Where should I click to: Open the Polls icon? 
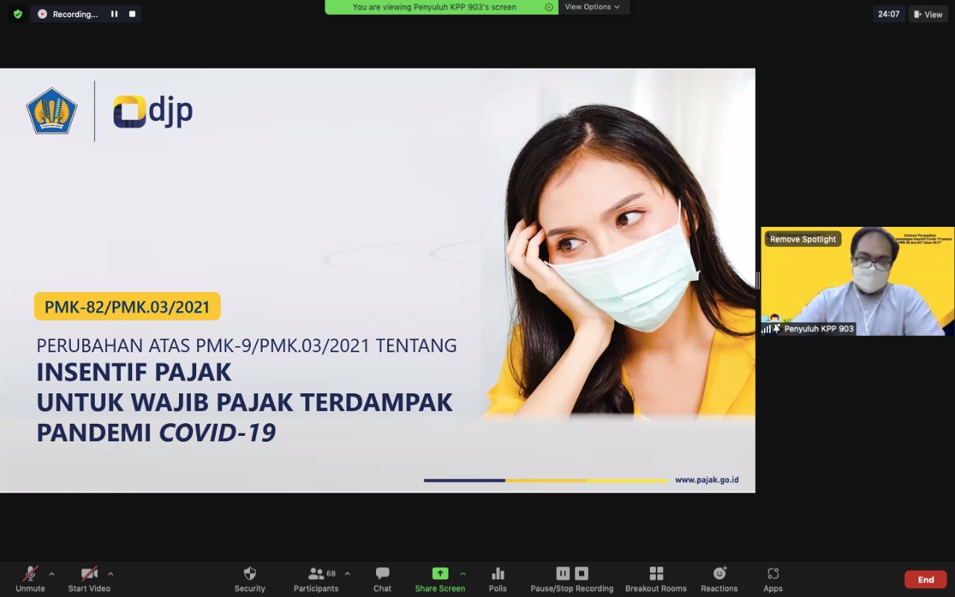tap(498, 574)
